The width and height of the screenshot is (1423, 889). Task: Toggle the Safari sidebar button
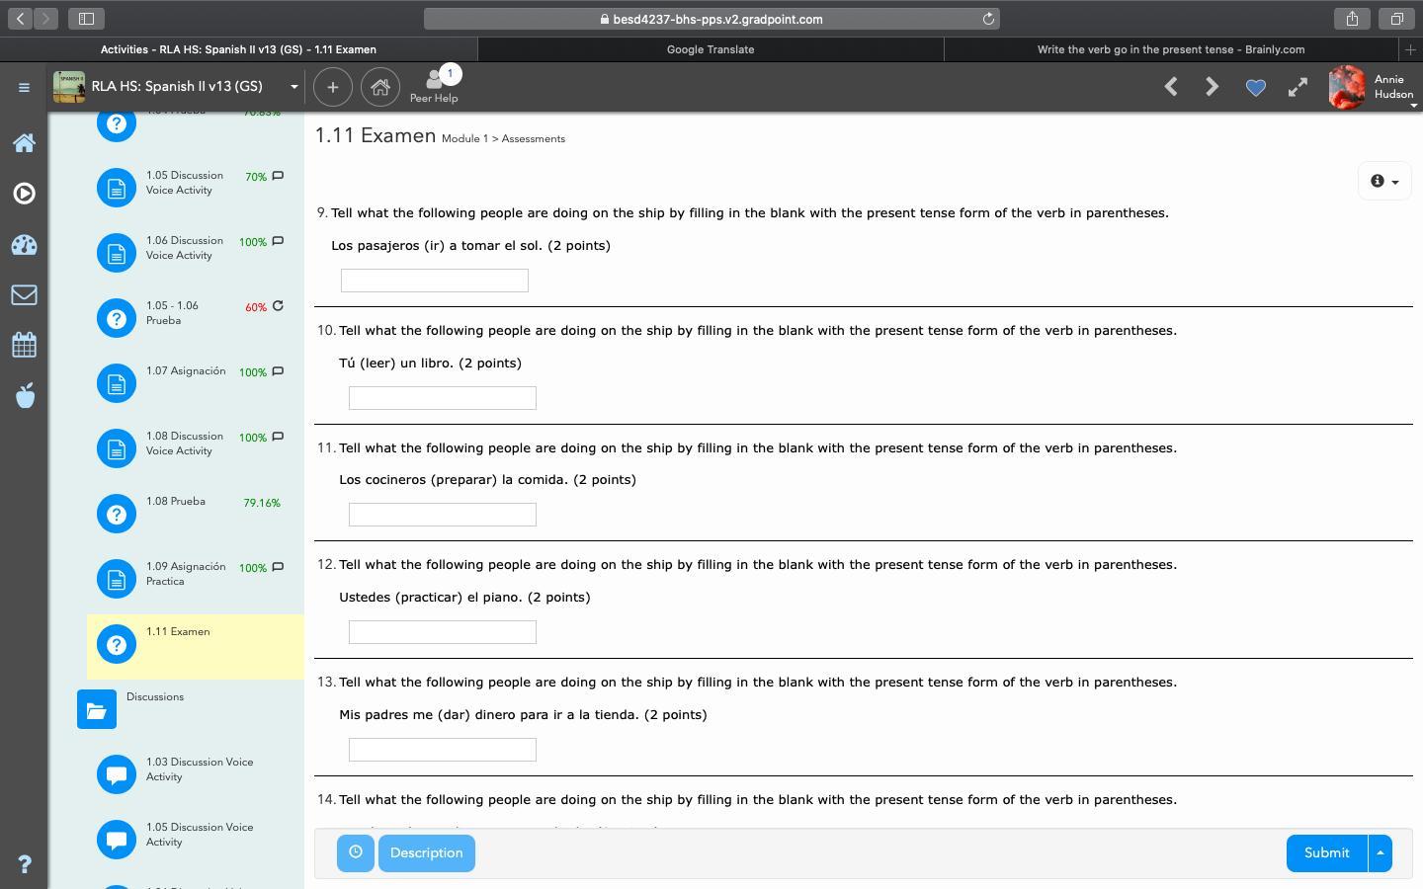86,19
